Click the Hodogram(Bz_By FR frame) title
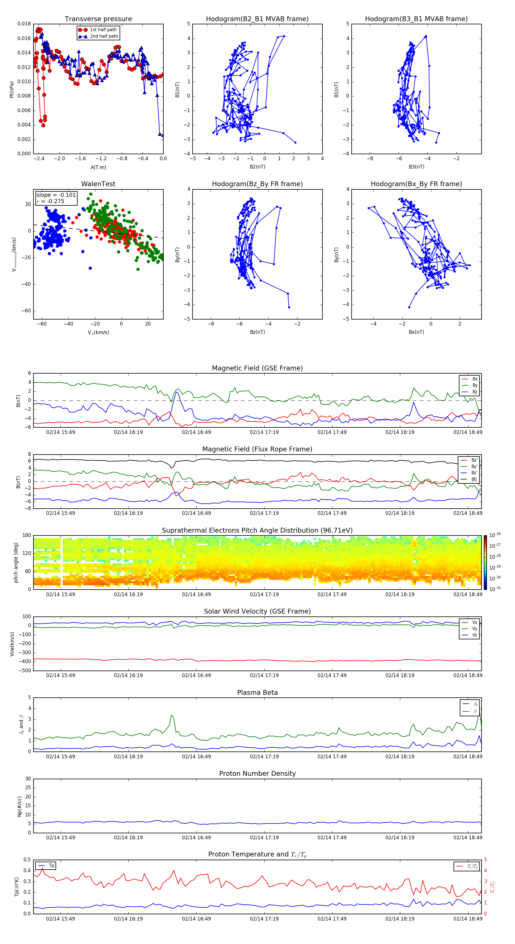 pos(257,184)
